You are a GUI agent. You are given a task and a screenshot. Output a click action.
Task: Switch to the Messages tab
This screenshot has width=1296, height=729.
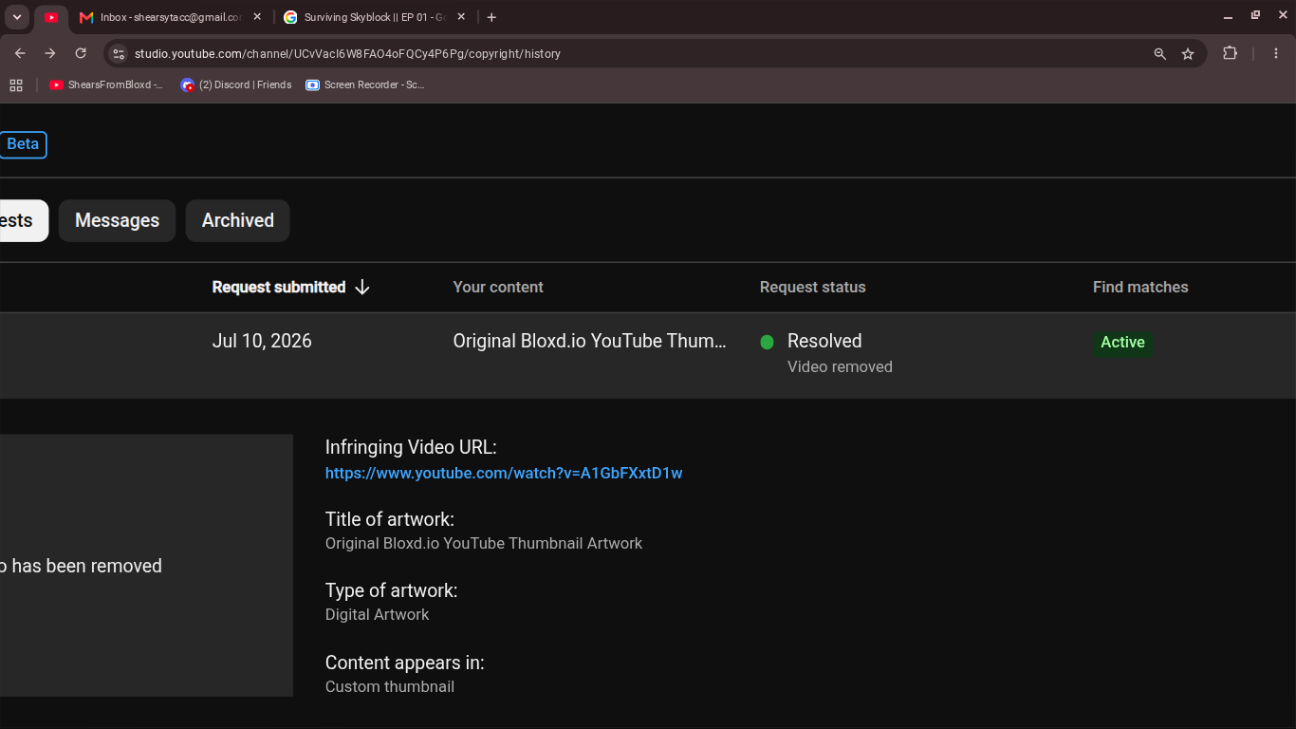coord(117,220)
